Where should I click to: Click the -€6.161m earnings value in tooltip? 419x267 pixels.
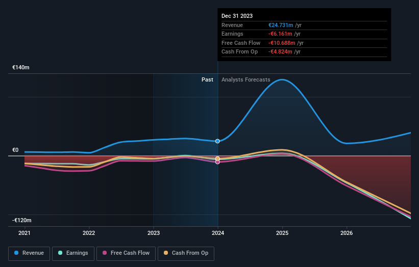280,34
